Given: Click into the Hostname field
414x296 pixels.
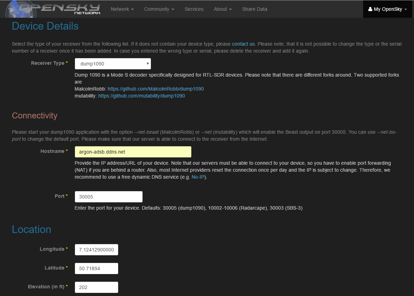Looking at the screenshot, I should coord(133,152).
